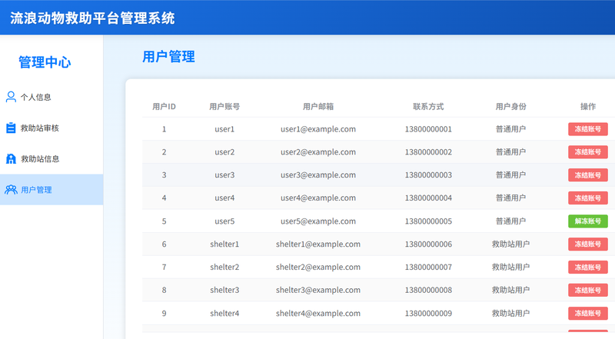Image resolution: width=615 pixels, height=339 pixels.
Task: Select phone number 13800000009
Action: click(428, 313)
